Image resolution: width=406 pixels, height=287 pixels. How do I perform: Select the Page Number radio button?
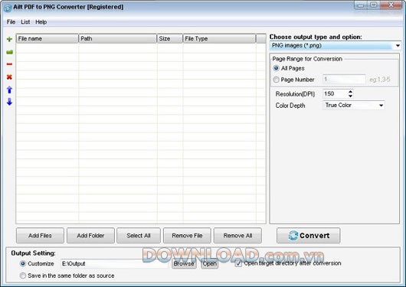[276, 80]
